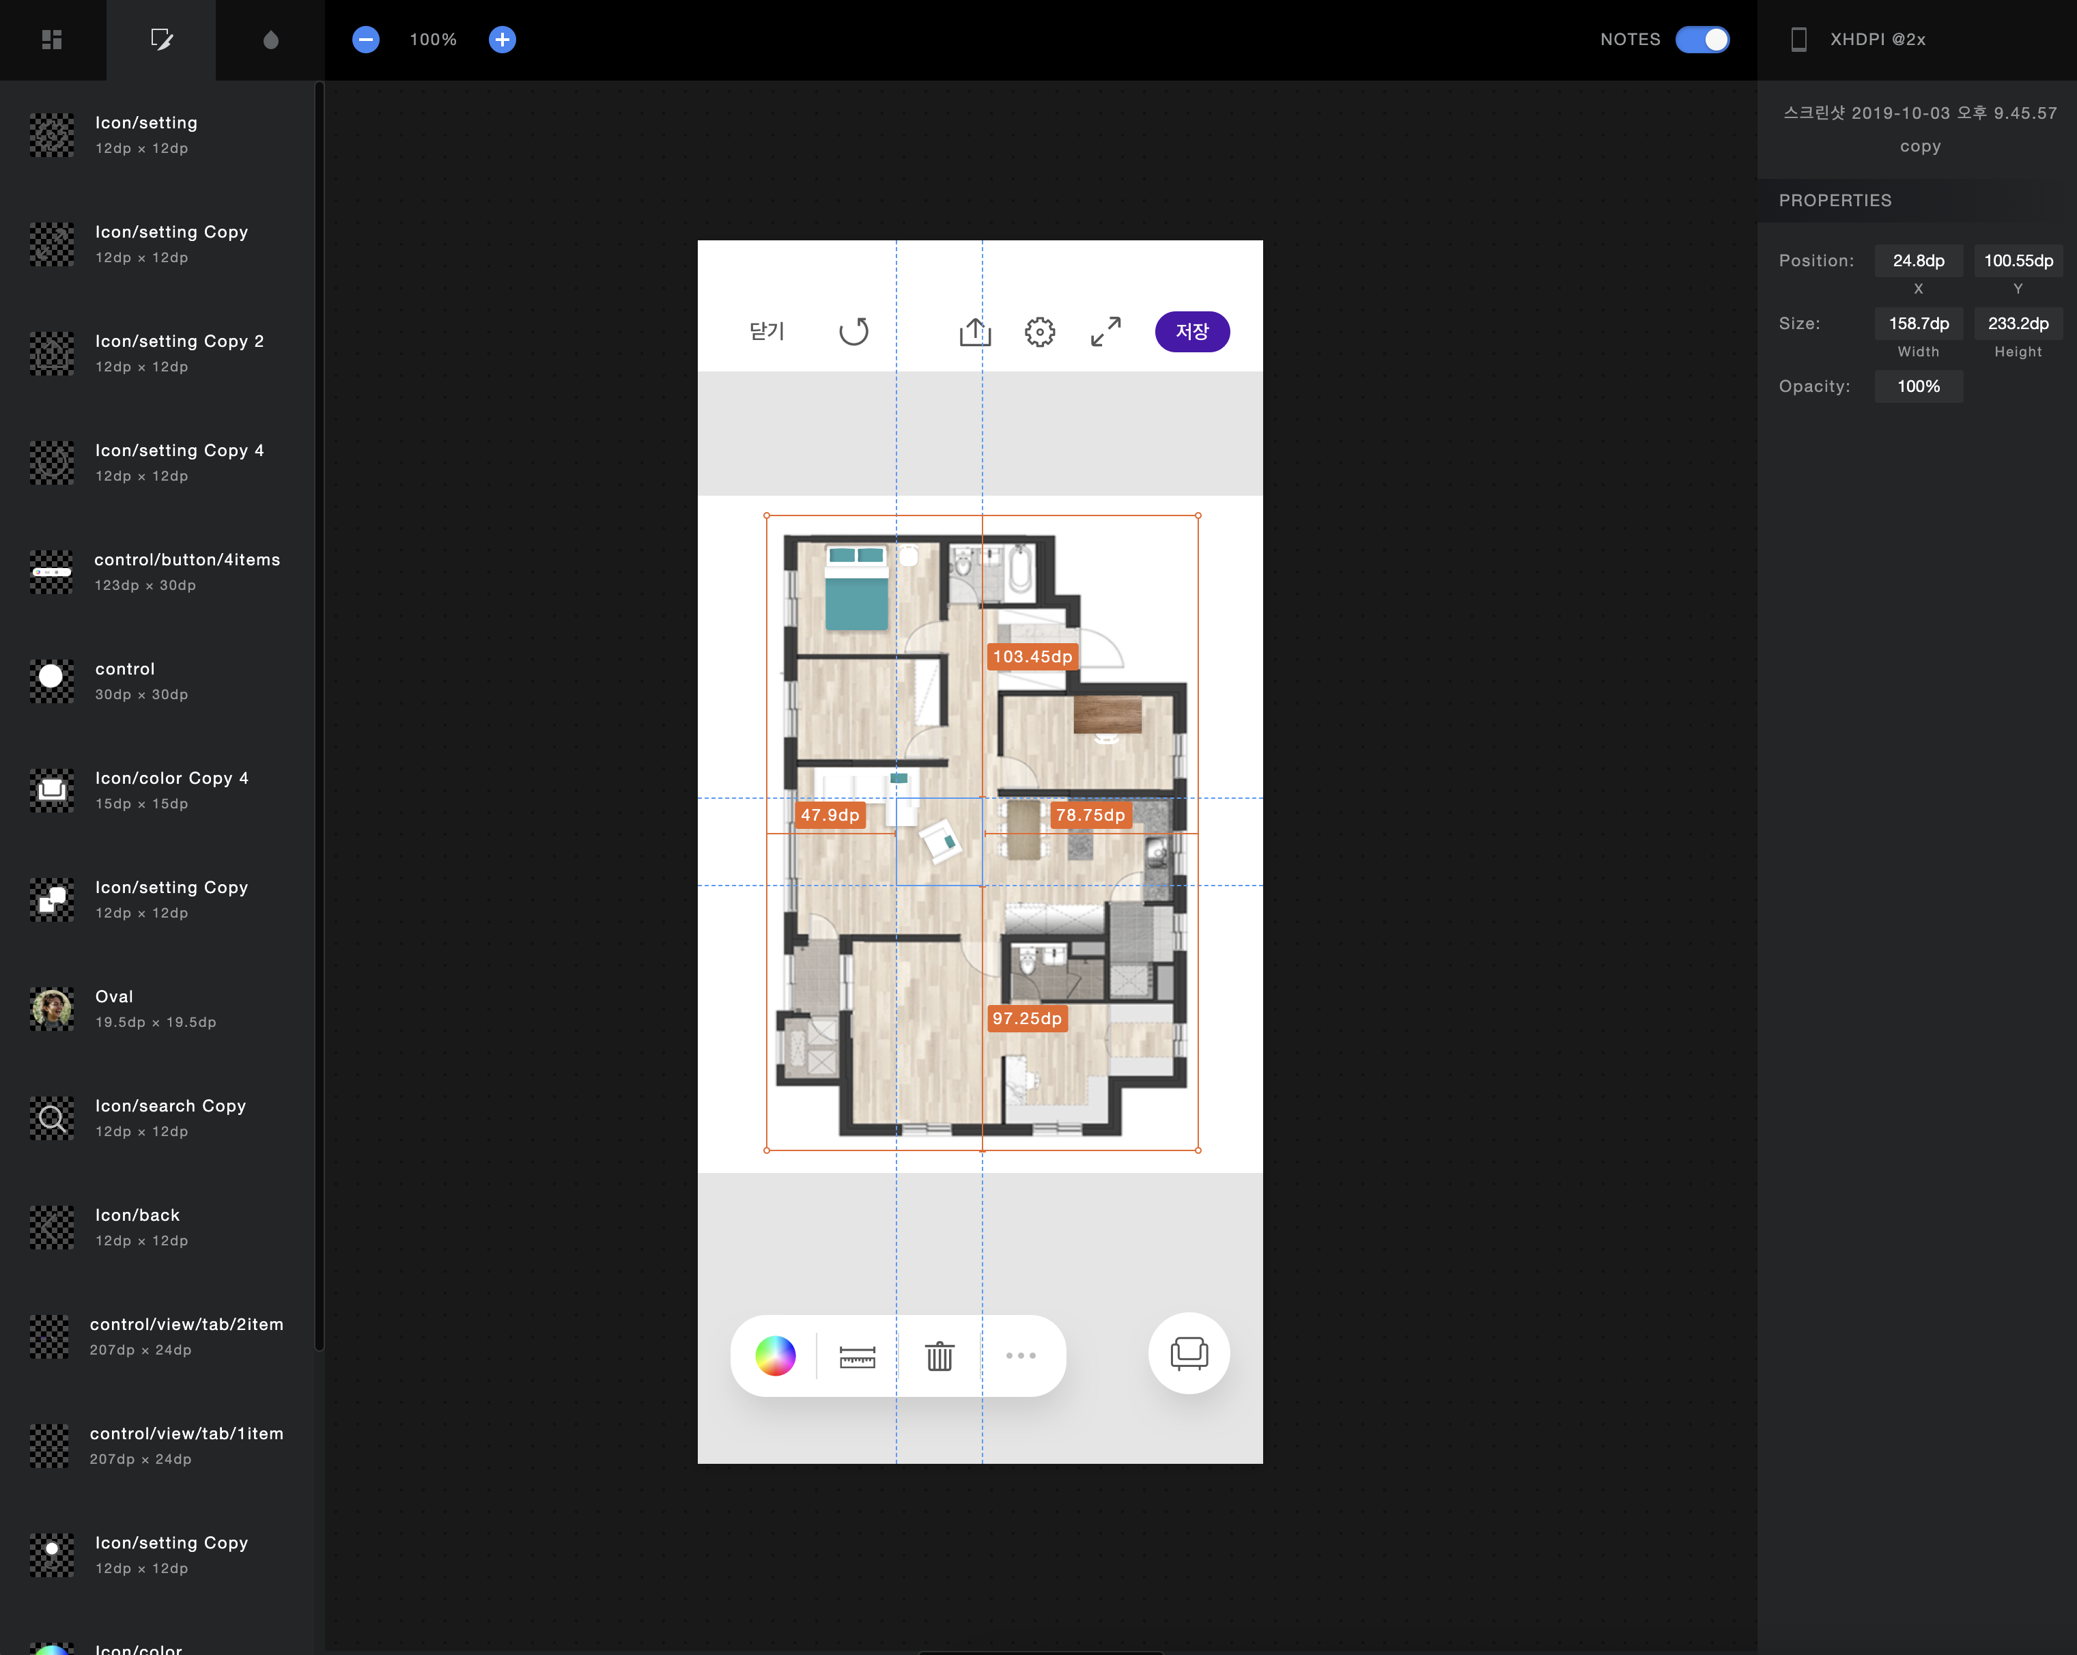Select the Oval asset in list
The height and width of the screenshot is (1655, 2077).
(x=154, y=1008)
